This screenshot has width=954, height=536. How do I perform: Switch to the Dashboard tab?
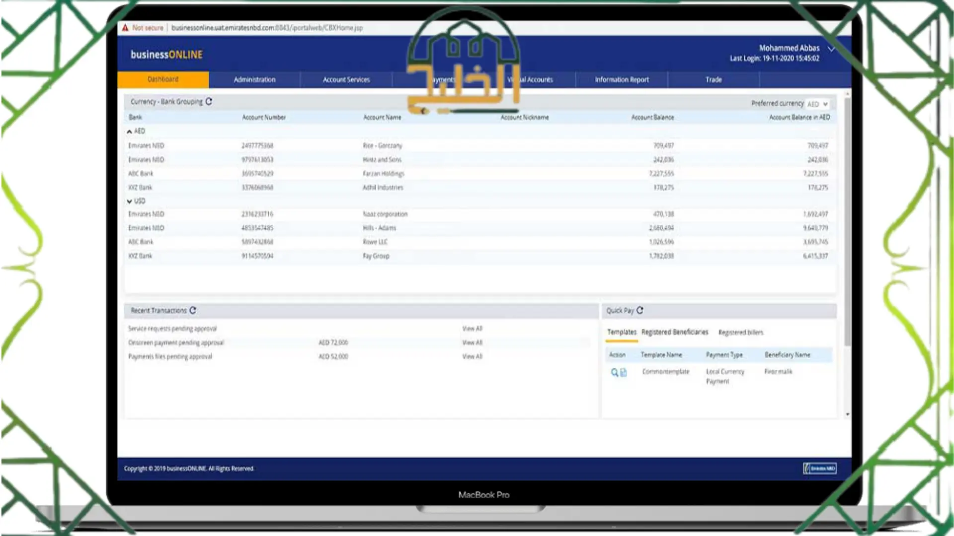pyautogui.click(x=163, y=79)
